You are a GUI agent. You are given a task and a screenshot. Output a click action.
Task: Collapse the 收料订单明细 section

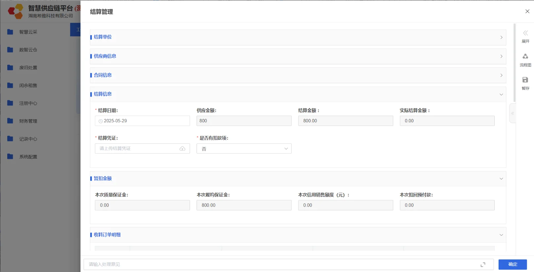tap(501, 235)
